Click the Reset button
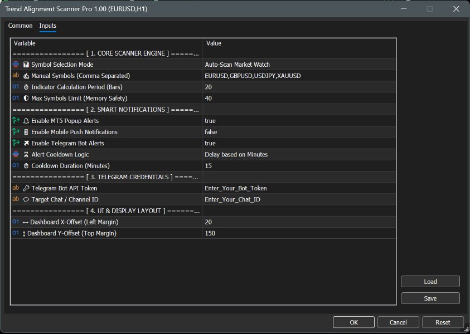The image size is (470, 334). 443,322
